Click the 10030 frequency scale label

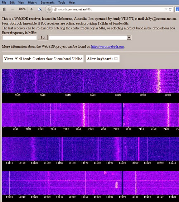click(47, 197)
